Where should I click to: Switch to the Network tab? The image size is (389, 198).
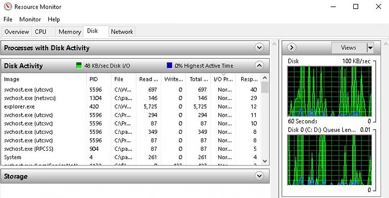click(x=122, y=32)
